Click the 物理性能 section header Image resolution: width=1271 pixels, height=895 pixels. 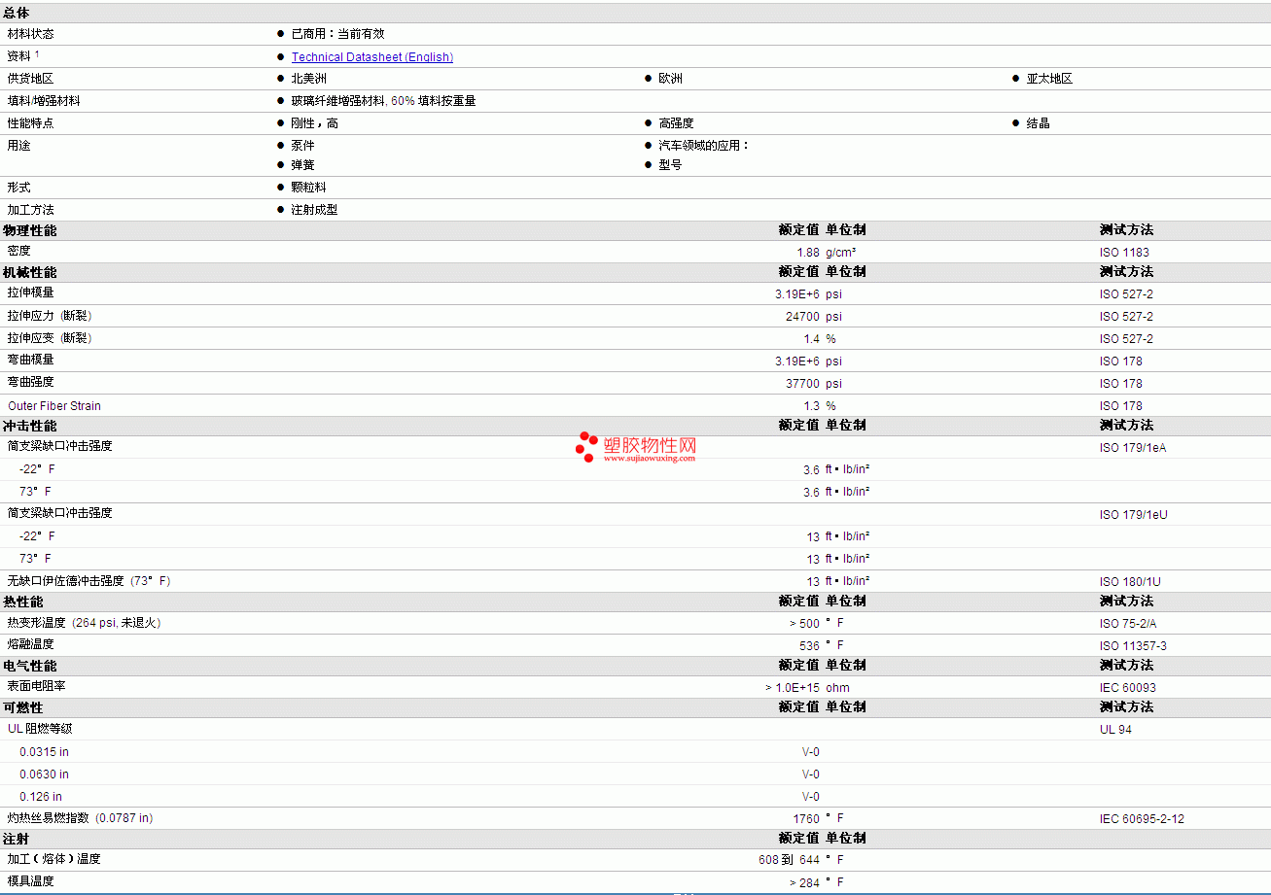30,231
